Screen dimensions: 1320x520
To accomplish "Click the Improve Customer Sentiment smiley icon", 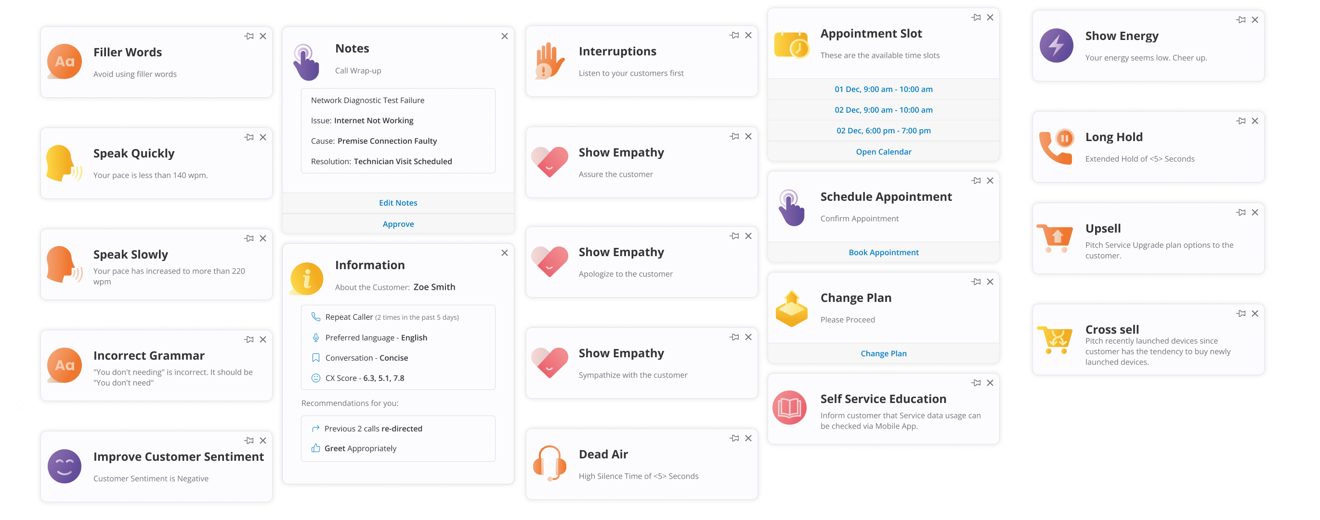I will coord(65,466).
